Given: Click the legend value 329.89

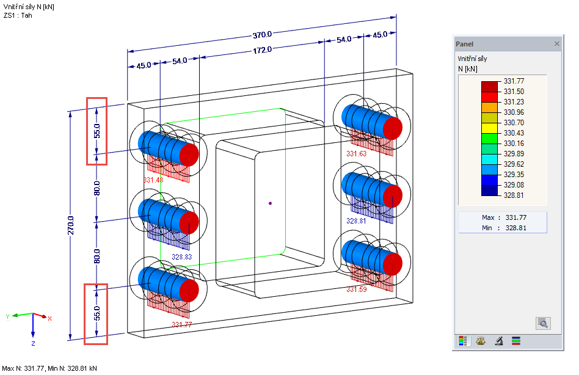Looking at the screenshot, I should [x=514, y=153].
